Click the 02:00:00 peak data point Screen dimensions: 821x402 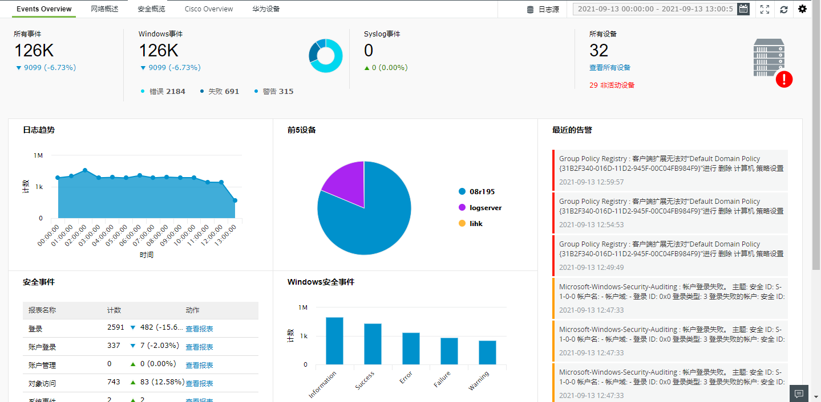coord(85,170)
